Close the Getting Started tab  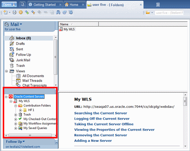pos(60,5)
